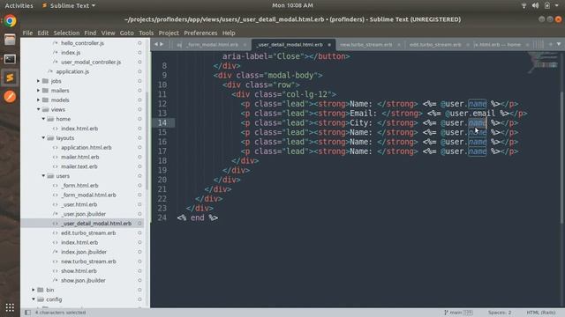Click the minimap in the editor

pyautogui.click(x=544, y=63)
